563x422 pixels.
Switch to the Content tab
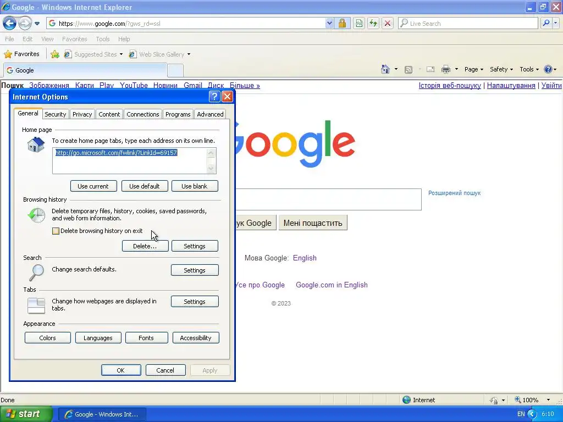(x=109, y=114)
